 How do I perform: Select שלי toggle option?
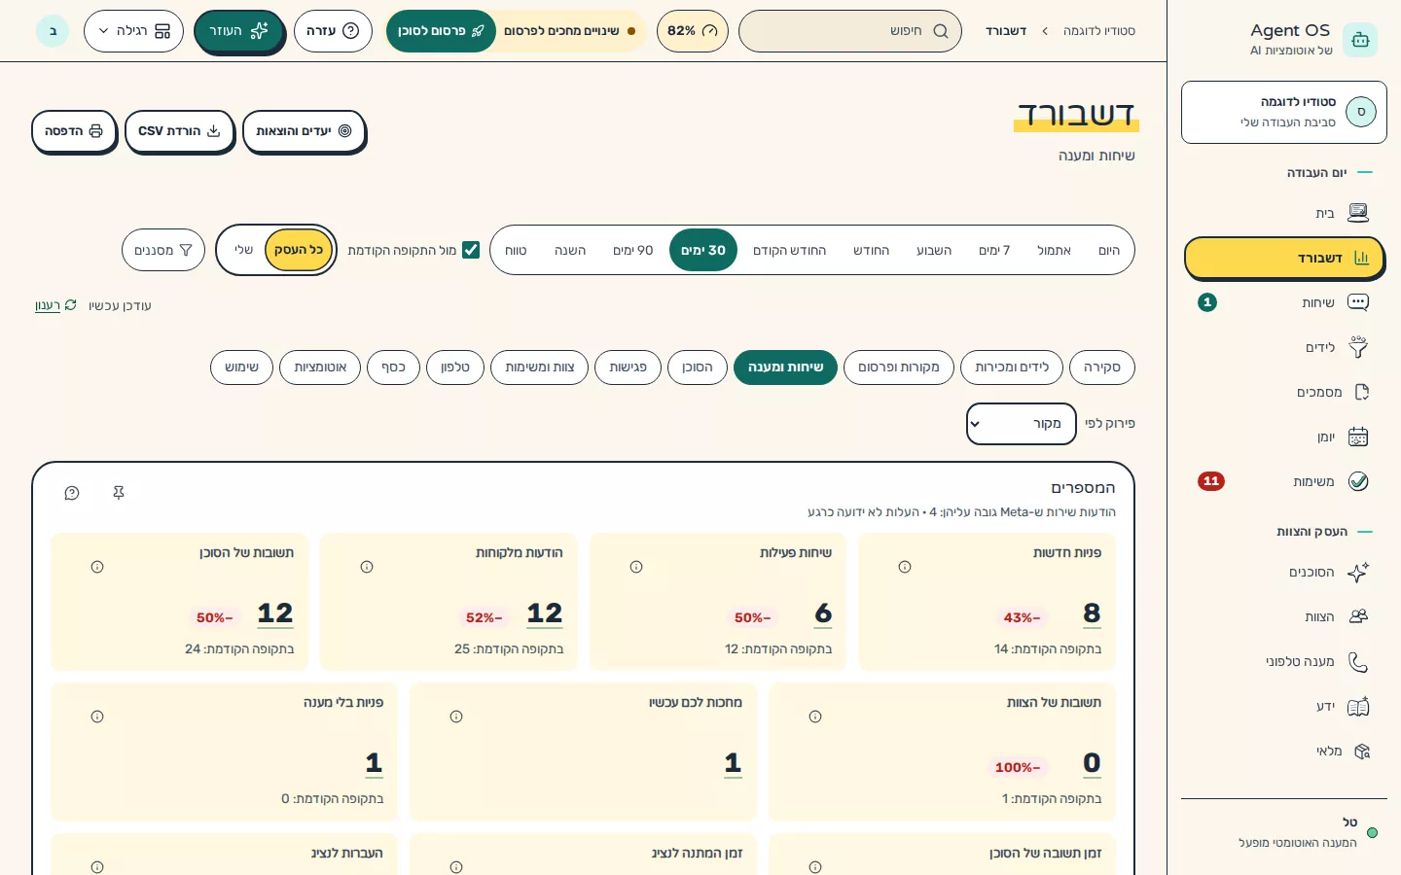pyautogui.click(x=243, y=250)
